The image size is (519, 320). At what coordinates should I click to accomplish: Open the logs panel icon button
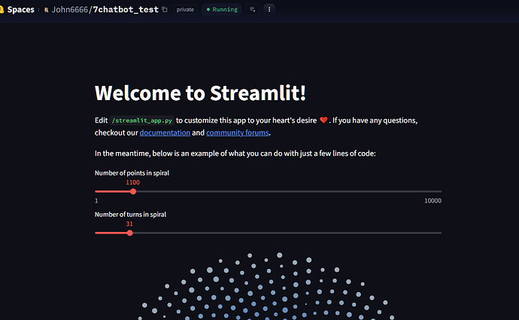click(x=253, y=9)
